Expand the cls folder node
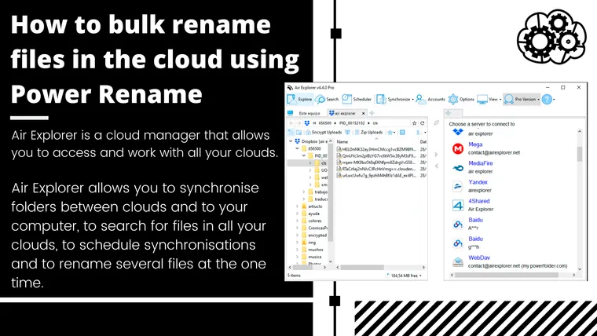597x336 pixels. (310, 163)
